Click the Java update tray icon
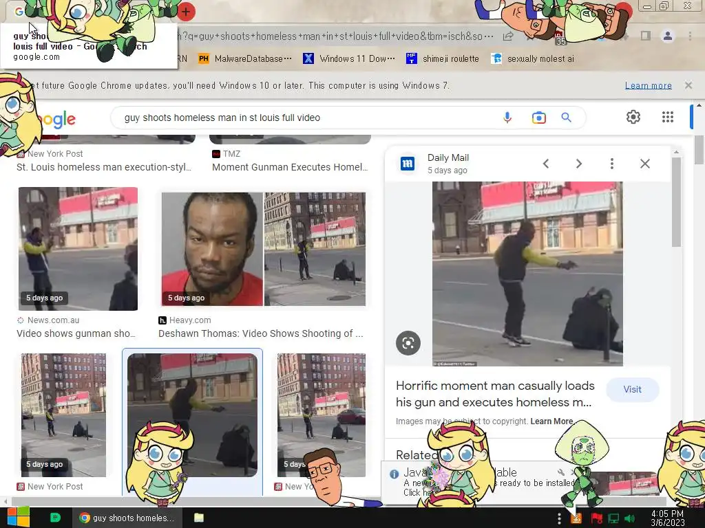The height and width of the screenshot is (528, 705). pos(576,518)
